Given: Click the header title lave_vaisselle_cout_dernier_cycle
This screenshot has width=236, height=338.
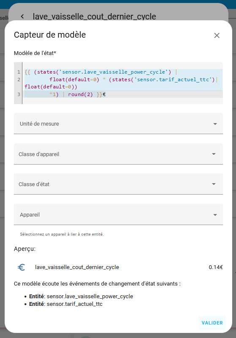Looking at the screenshot, I should [94, 16].
